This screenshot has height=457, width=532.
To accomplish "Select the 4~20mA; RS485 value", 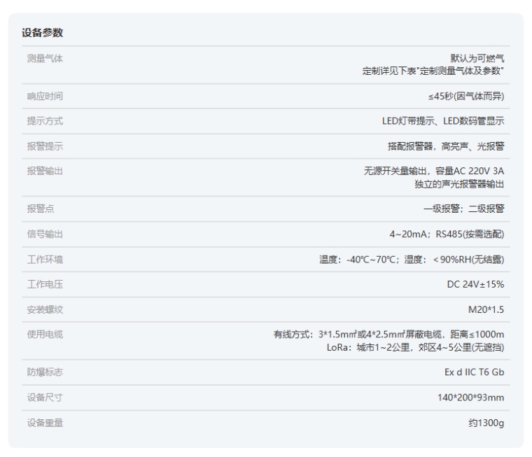I will pos(447,234).
